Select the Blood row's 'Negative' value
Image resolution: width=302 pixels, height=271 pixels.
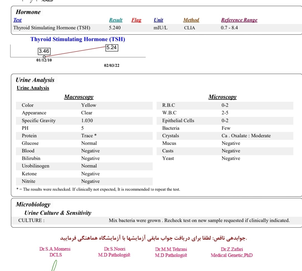click(90, 151)
